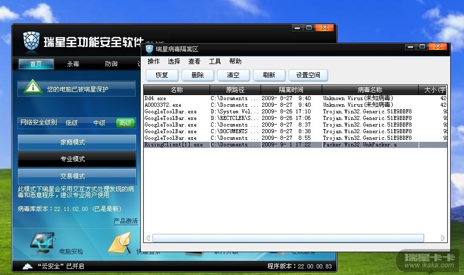The width and height of the screenshot is (464, 275).
Task: Sort by the 名称 column header
Action: 176,89
